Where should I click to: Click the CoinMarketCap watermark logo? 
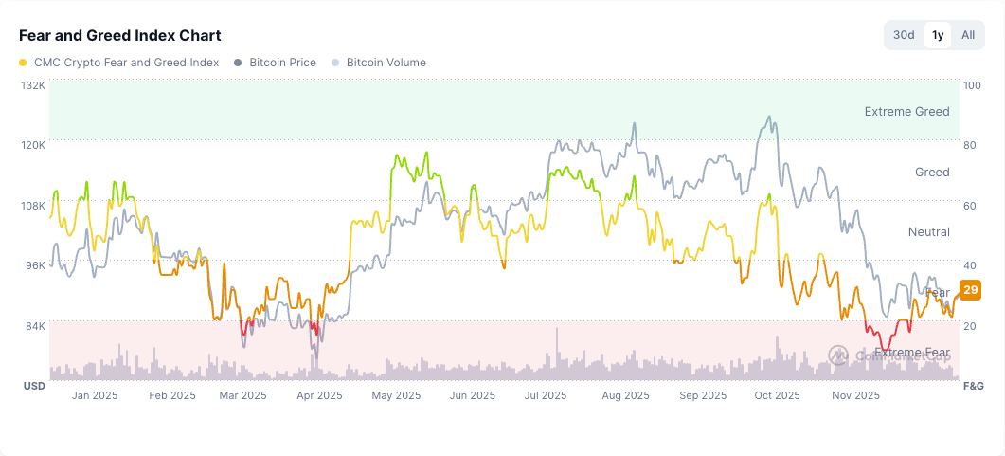[x=837, y=355]
